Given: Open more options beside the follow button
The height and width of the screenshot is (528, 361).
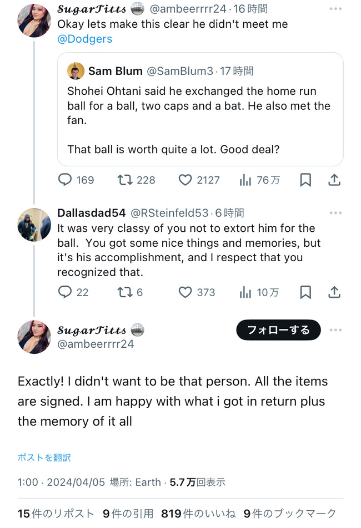Looking at the screenshot, I should [335, 330].
